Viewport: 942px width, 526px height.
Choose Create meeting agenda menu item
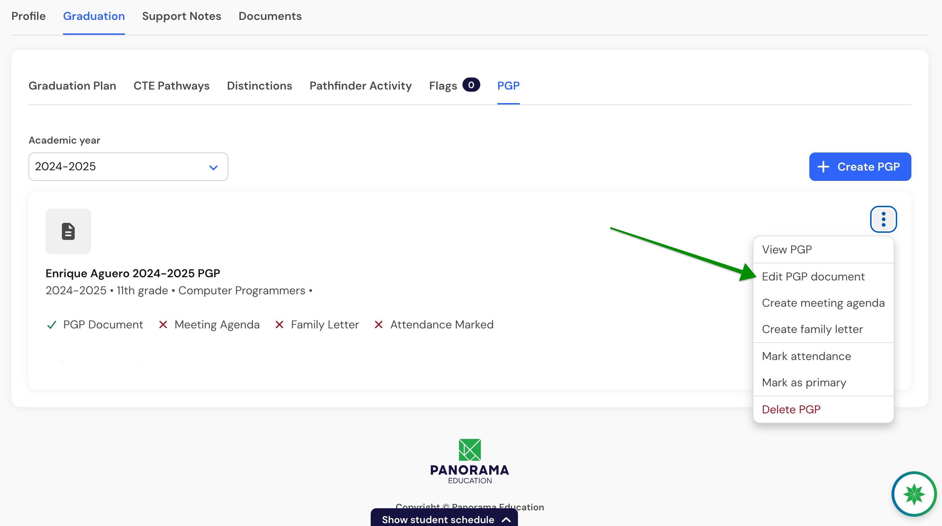823,303
